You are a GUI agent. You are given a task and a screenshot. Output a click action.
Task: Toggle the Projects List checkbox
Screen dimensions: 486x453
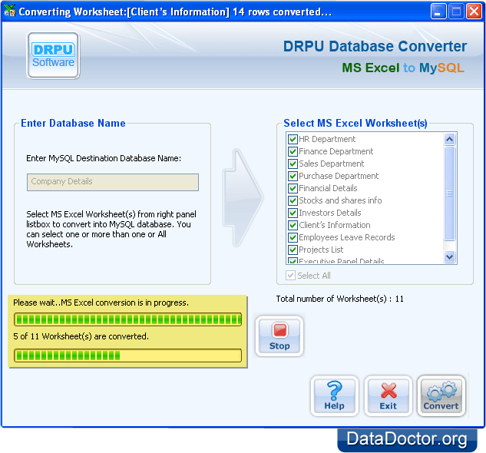[293, 250]
